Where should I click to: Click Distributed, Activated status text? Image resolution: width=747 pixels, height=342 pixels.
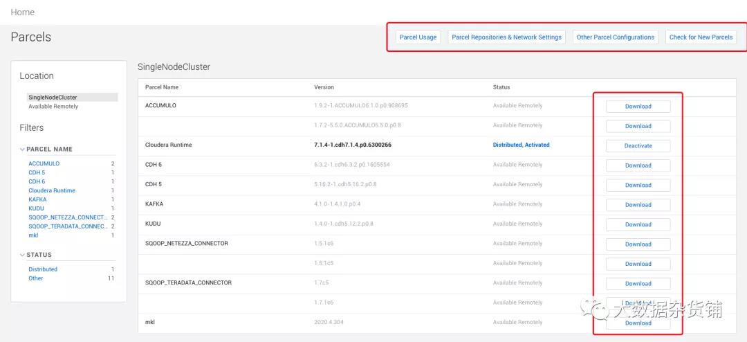click(x=522, y=145)
